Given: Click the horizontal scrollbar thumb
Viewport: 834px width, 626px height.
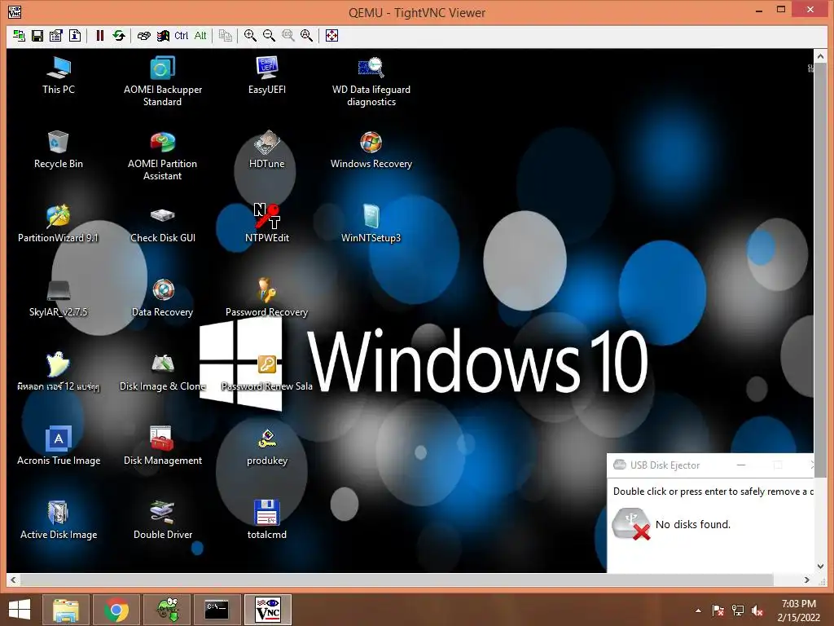Looking at the screenshot, I should tap(397, 580).
